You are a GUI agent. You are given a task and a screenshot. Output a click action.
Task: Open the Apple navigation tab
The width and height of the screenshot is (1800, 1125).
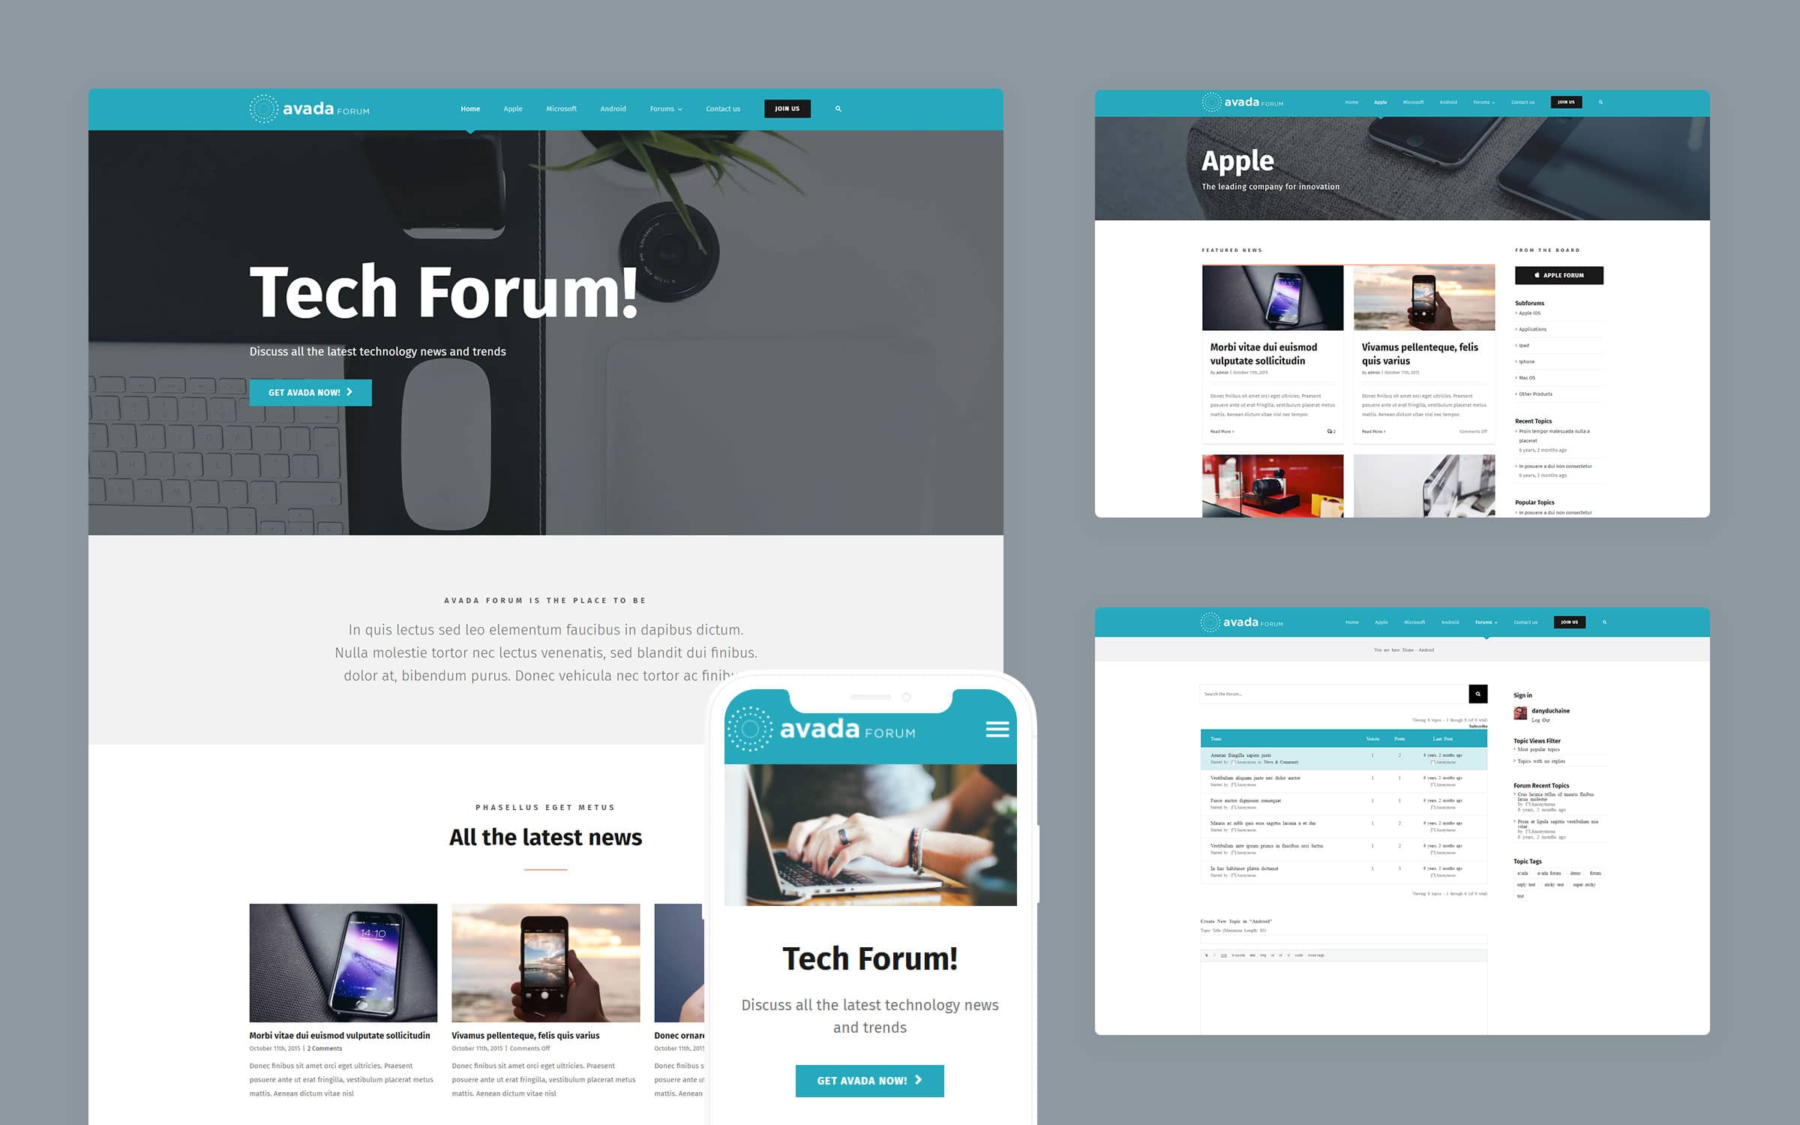point(513,107)
